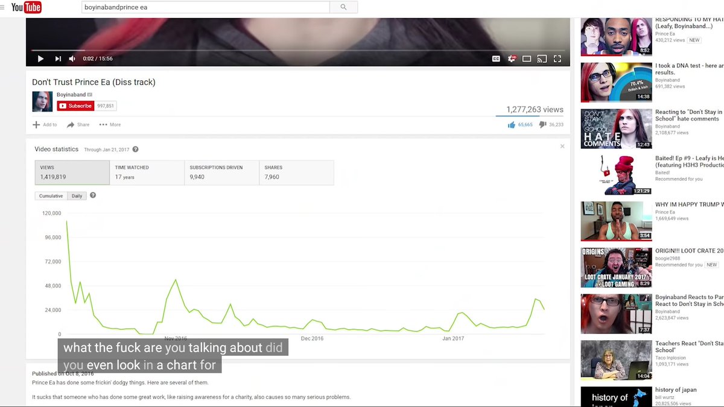The width and height of the screenshot is (724, 407).
Task: Open 'I took a DNA test' title
Action: tap(689, 69)
